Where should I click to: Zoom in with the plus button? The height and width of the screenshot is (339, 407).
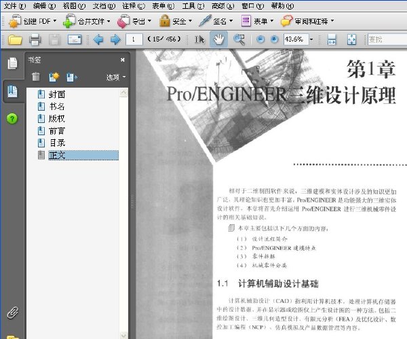tap(274, 39)
